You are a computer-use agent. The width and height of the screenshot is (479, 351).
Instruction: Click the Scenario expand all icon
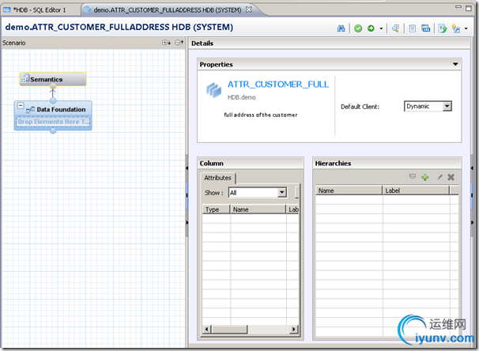click(x=166, y=43)
